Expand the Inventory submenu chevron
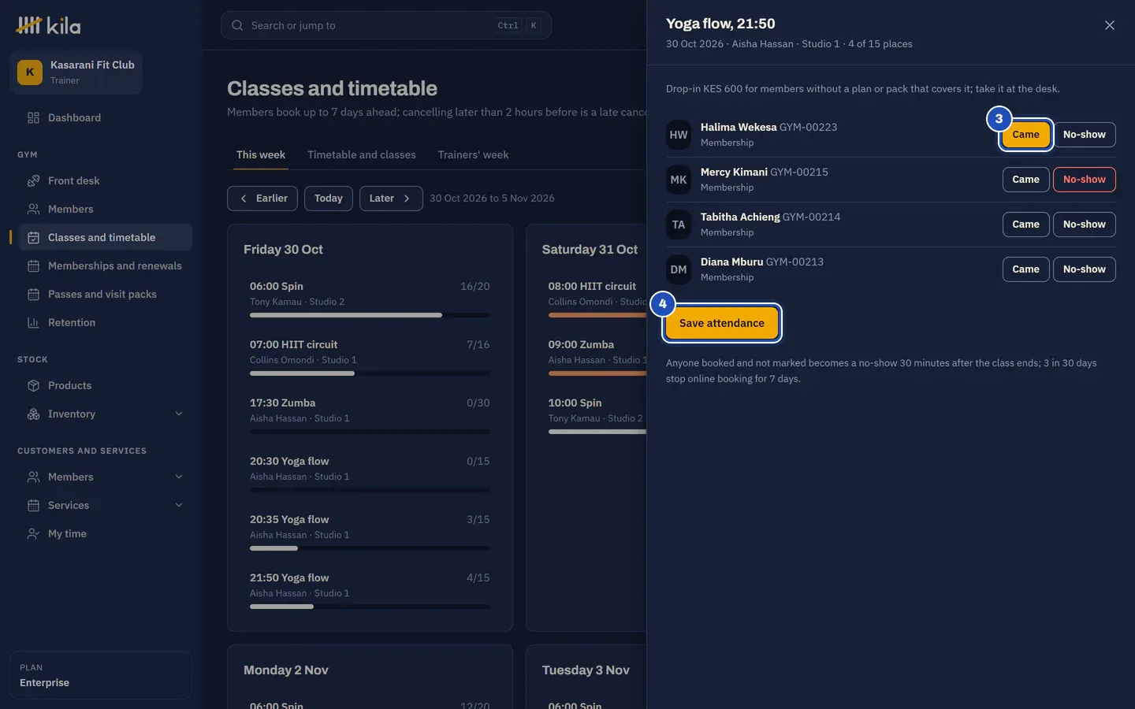Viewport: 1135px width, 709px height. click(179, 414)
